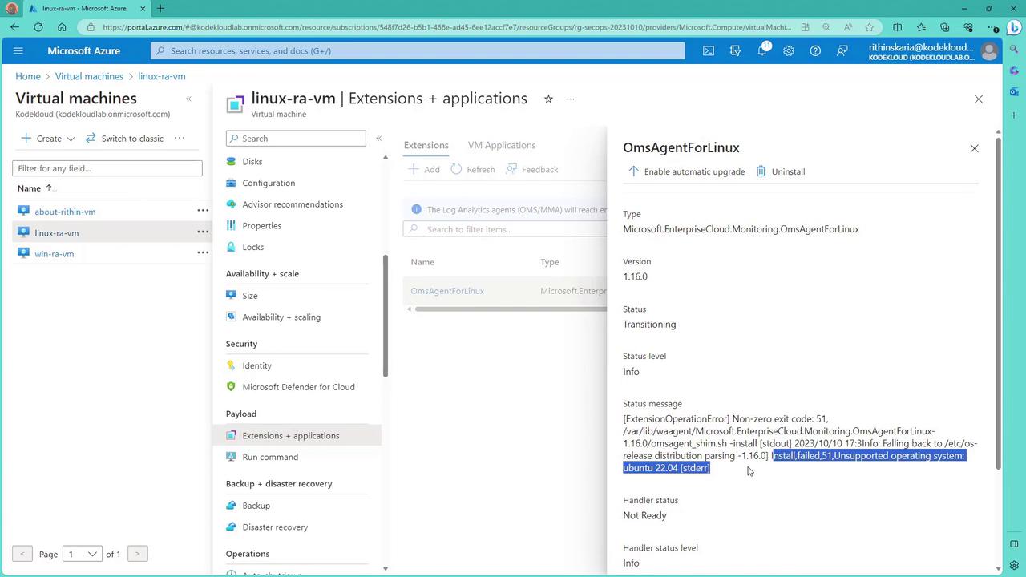This screenshot has width=1026, height=577.
Task: Go to the next page of VMs
Action: tap(137, 554)
